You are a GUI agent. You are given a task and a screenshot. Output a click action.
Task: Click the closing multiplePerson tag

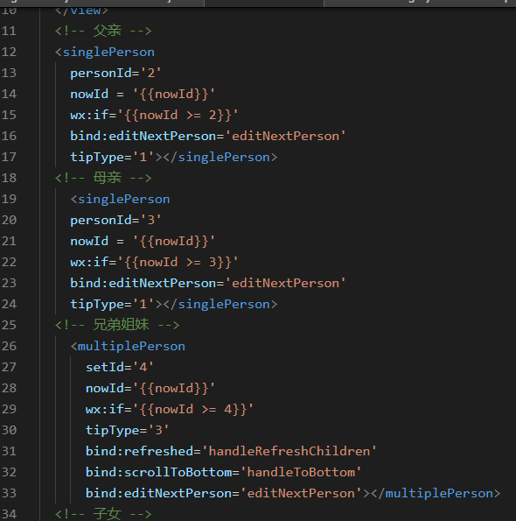pos(436,494)
